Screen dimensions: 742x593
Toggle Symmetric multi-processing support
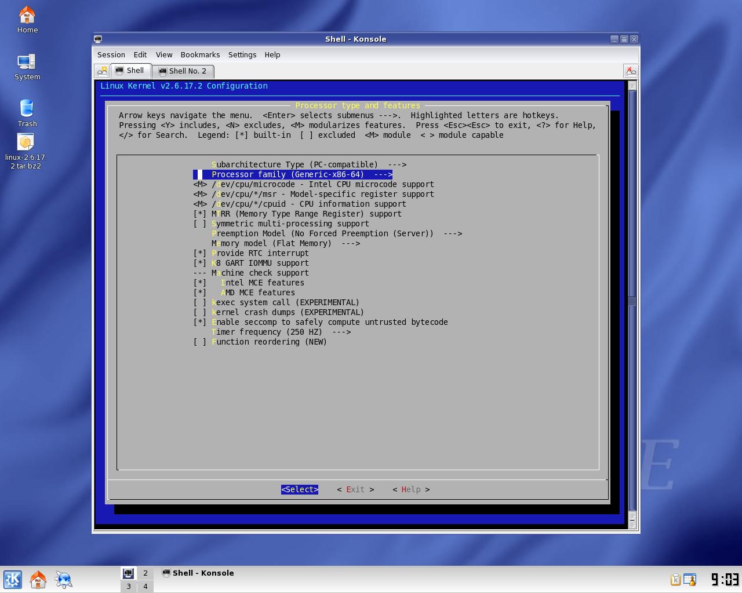tap(281, 224)
